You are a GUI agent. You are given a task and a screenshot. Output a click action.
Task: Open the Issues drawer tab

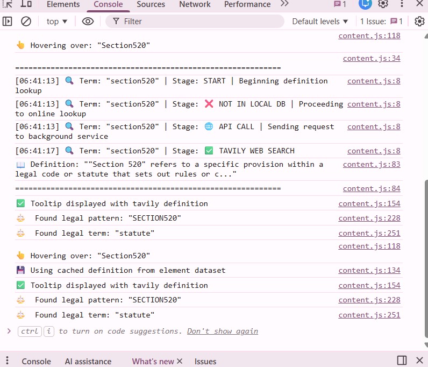pos(205,361)
